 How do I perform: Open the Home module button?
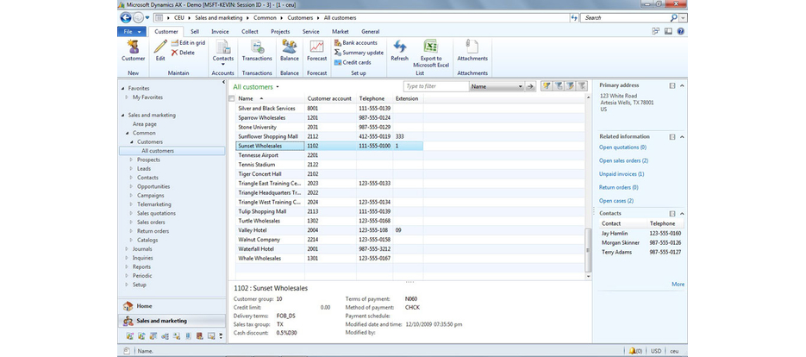172,306
